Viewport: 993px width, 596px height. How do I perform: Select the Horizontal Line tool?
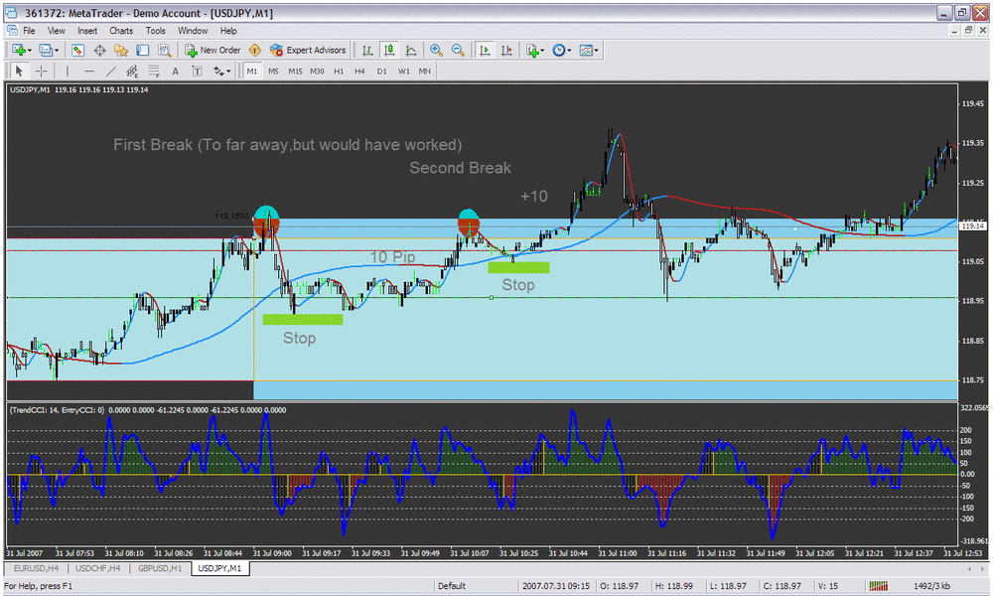(88, 71)
